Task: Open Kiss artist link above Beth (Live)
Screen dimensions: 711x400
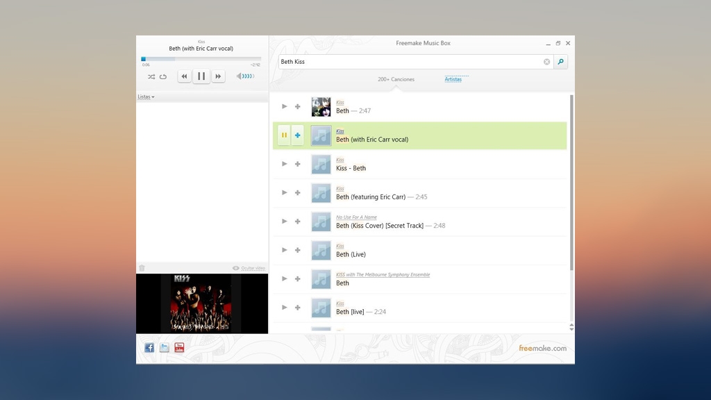Action: click(340, 246)
